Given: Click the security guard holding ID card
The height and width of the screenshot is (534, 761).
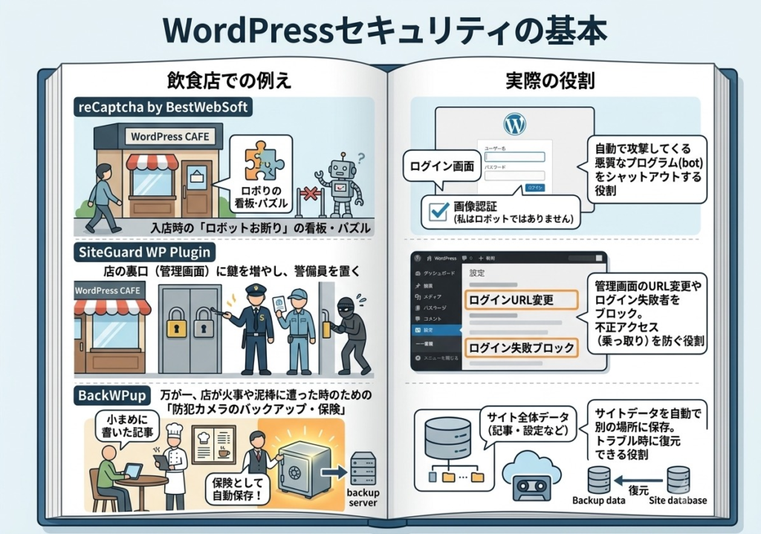Looking at the screenshot, I should point(296,331).
